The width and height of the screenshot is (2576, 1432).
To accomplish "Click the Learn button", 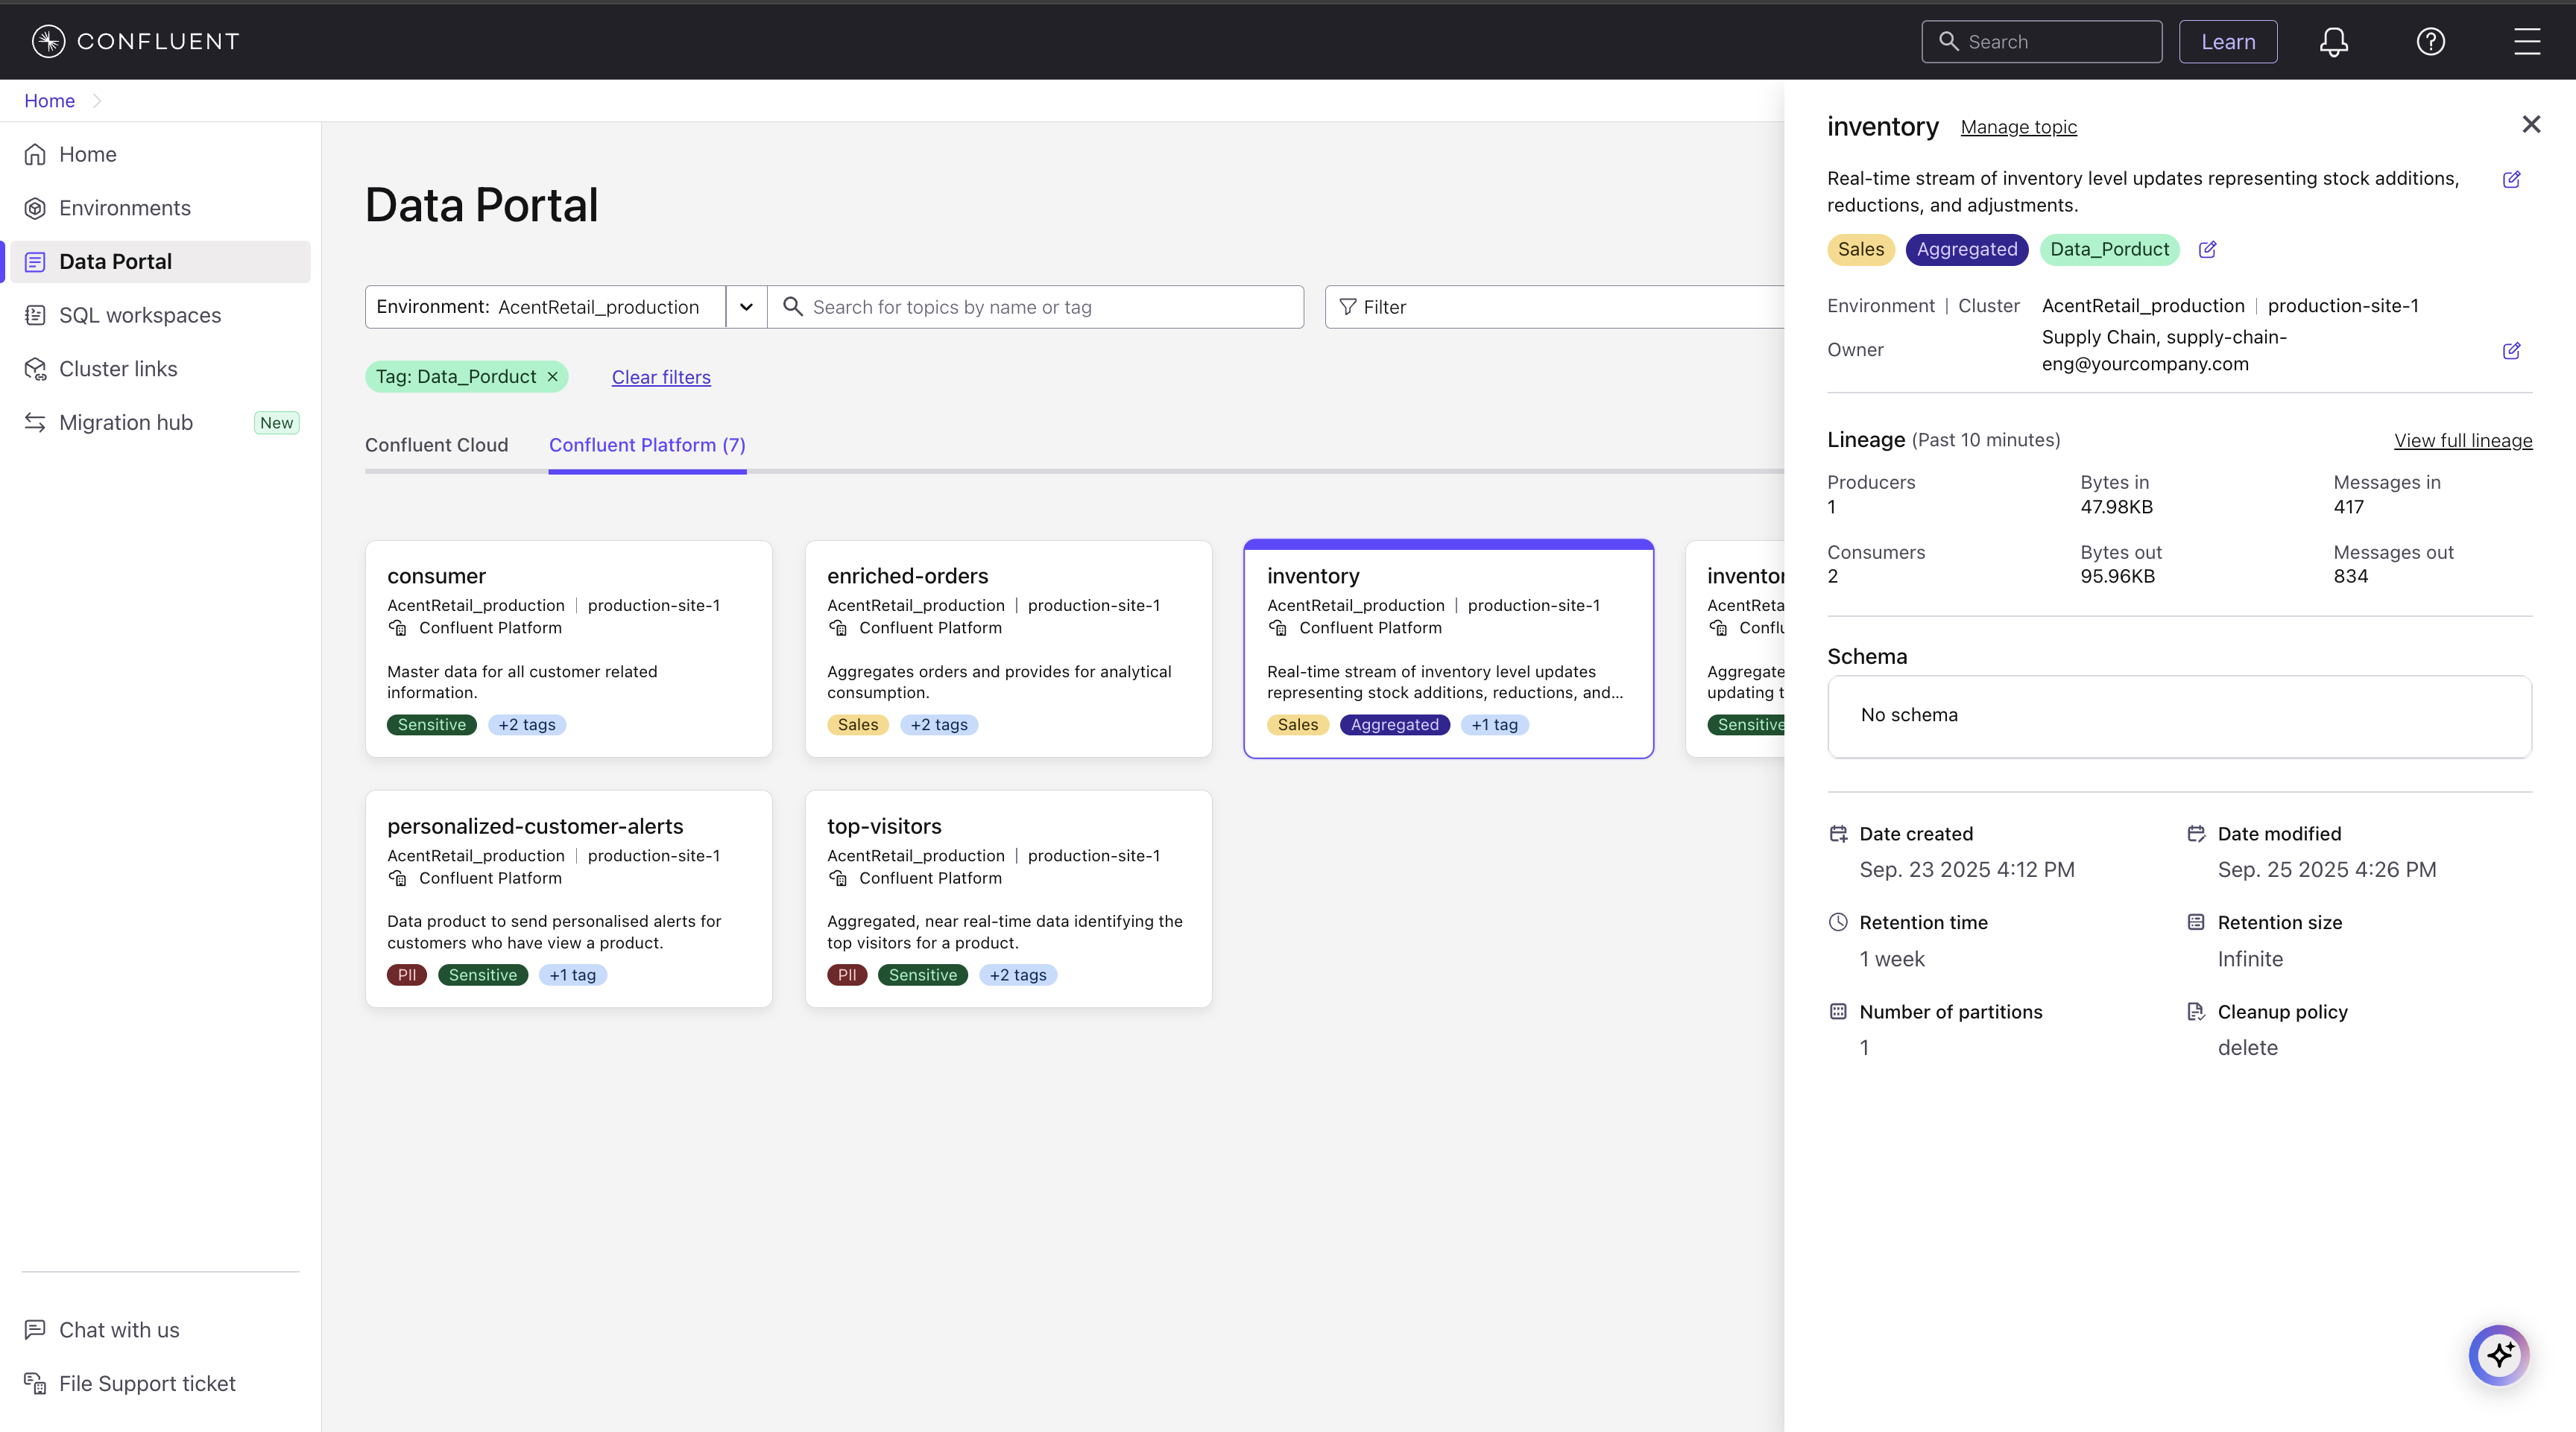I will [x=2228, y=42].
